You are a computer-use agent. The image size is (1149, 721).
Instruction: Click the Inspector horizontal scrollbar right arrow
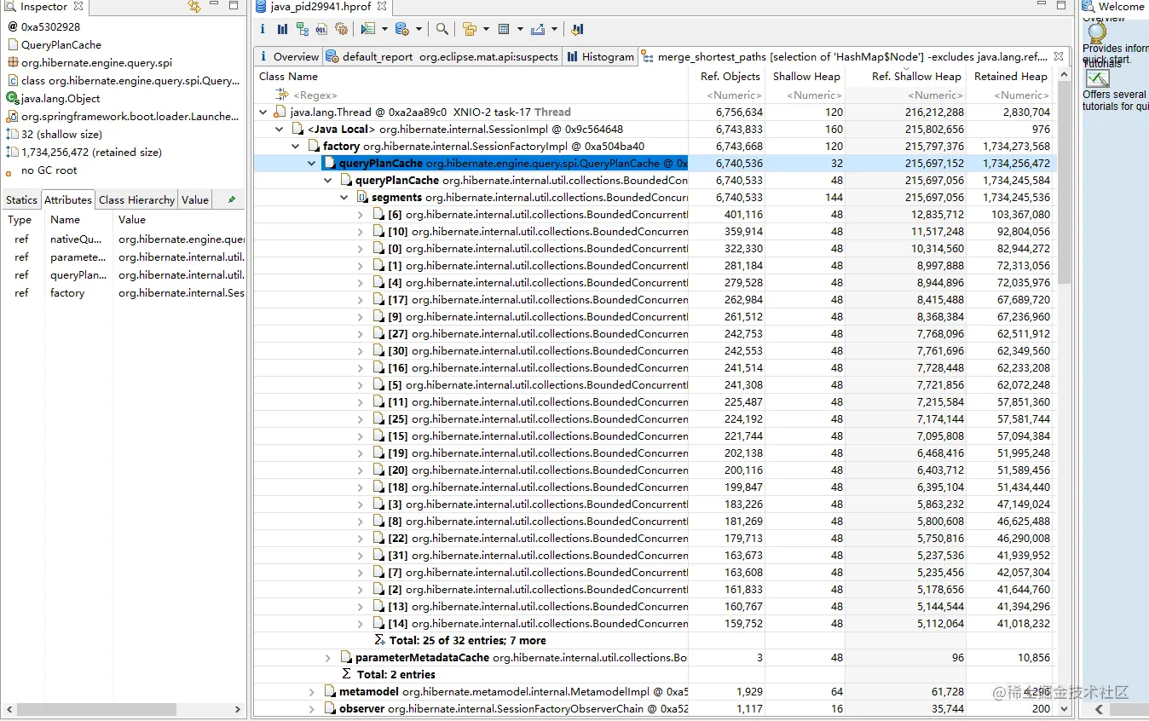pyautogui.click(x=239, y=709)
